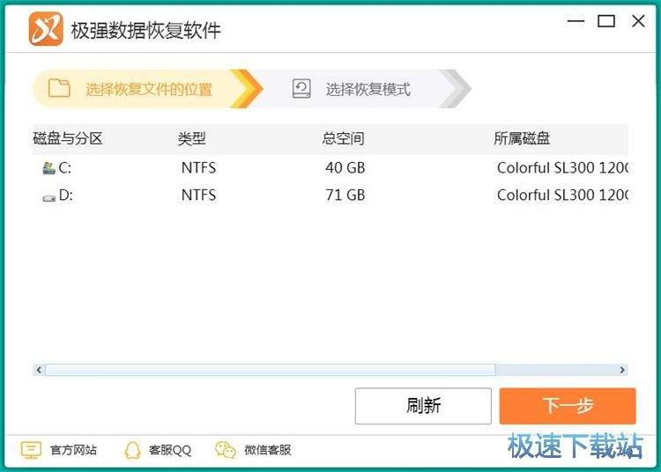Open the 官方网站 link
This screenshot has height=472, width=661.
click(73, 450)
